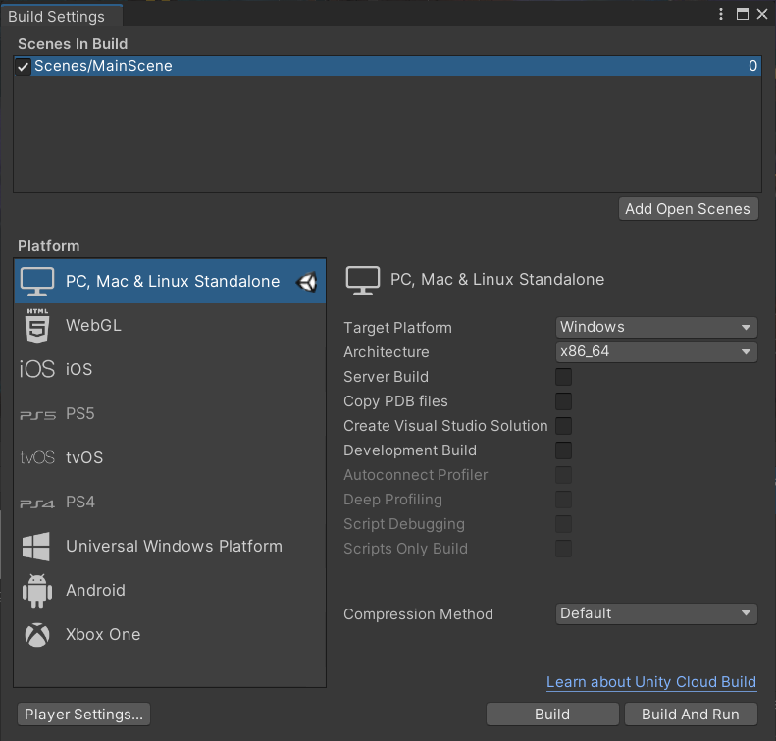The width and height of the screenshot is (776, 741).
Task: Click the Architecture label
Action: (387, 352)
